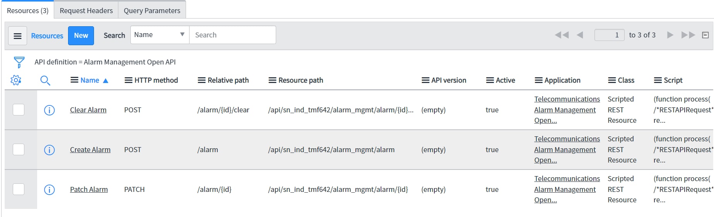The image size is (714, 217).
Task: Preview Clear Alarm record info icon
Action: tap(50, 110)
